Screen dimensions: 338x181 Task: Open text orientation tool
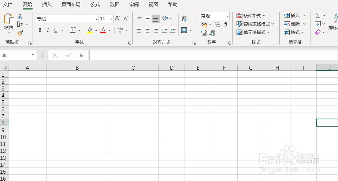165,19
